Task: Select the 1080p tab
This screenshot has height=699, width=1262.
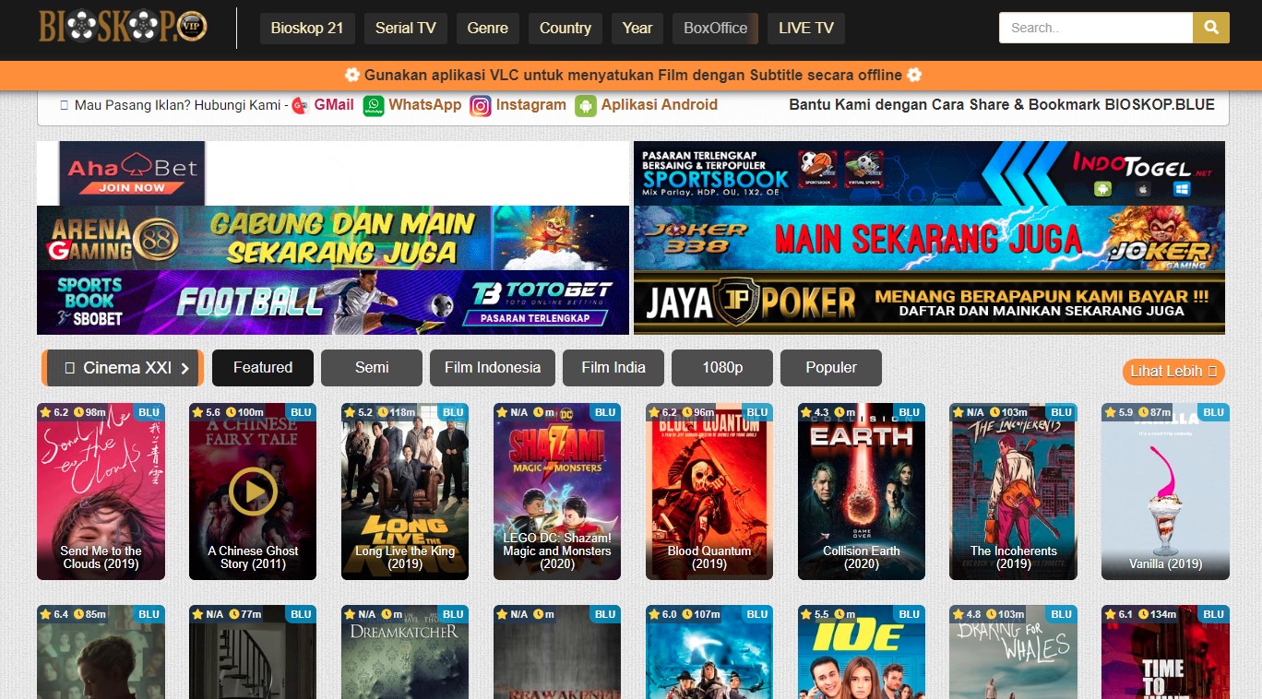Action: 722,367
